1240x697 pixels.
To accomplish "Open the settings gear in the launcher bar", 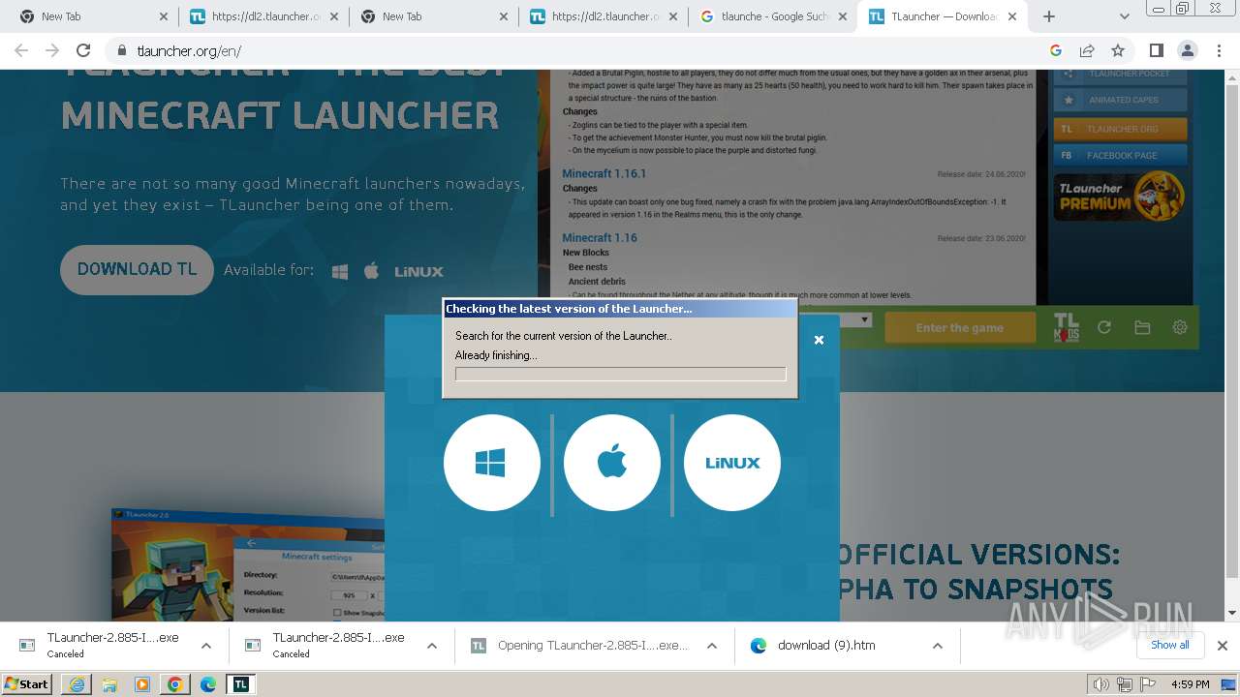I will 1180,327.
